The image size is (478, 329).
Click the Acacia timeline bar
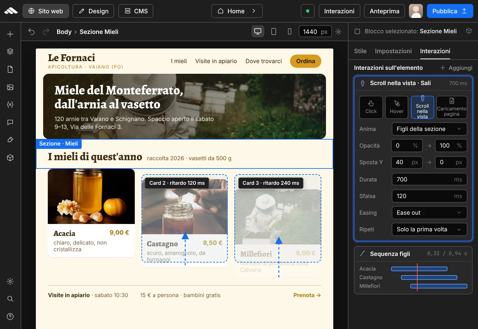coord(419,269)
